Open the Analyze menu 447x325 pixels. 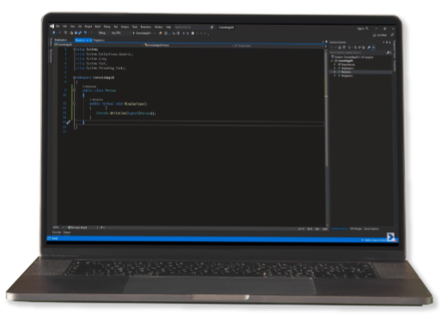(125, 27)
